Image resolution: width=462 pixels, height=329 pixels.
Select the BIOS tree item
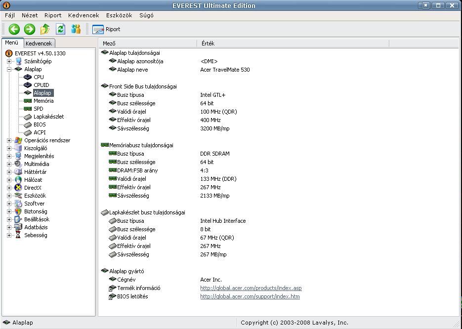[40, 124]
